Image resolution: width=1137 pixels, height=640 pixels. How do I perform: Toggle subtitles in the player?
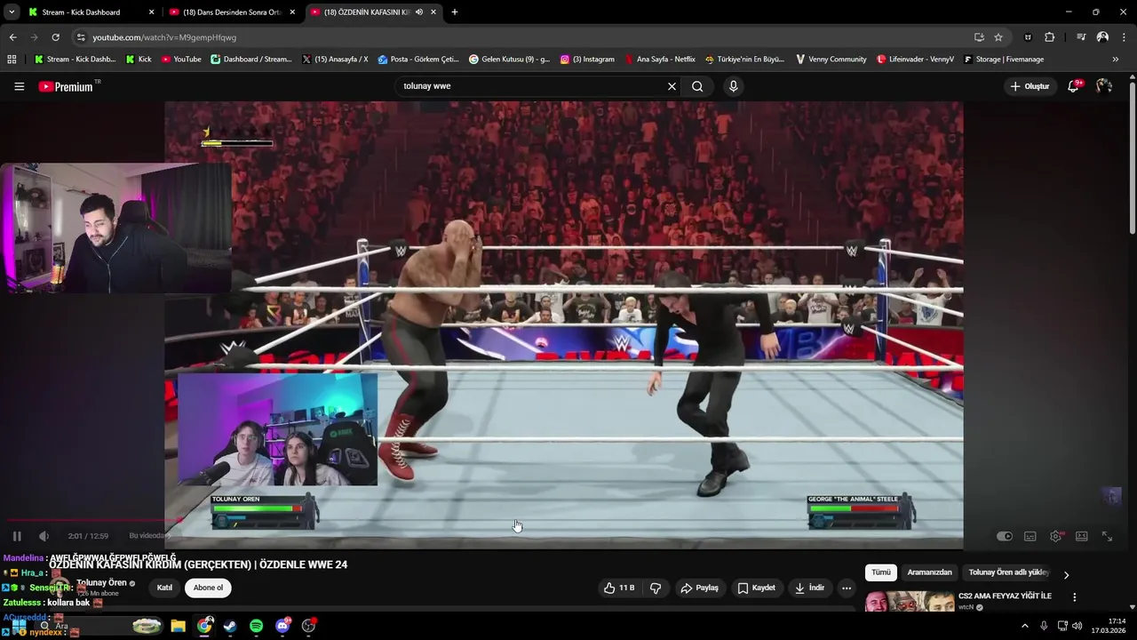pos(1030,536)
